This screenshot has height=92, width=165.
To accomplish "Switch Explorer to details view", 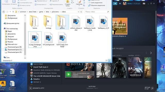I will coord(106,61).
